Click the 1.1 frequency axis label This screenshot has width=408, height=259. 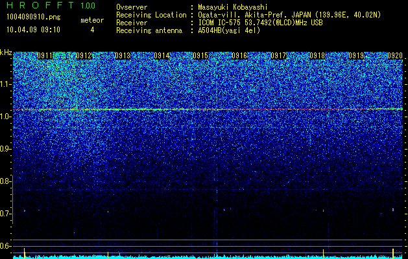coord(5,84)
